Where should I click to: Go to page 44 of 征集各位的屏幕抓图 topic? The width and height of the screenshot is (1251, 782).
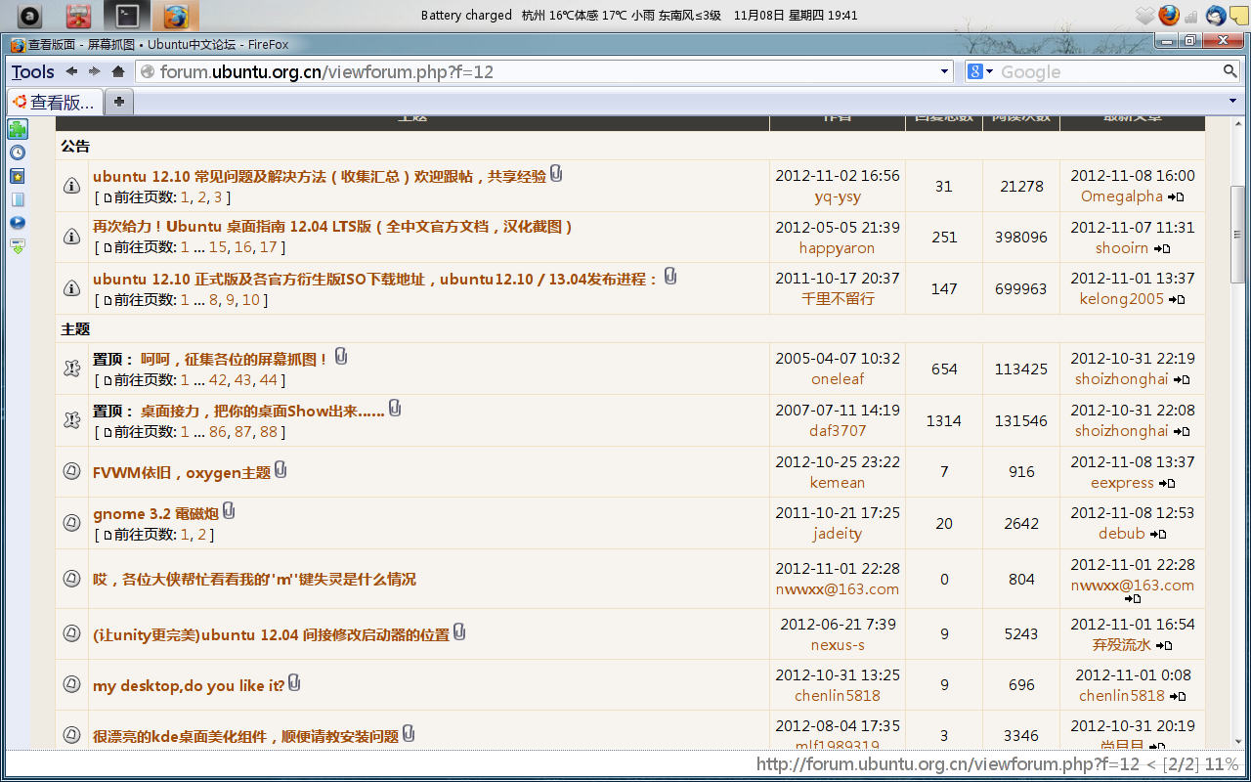pyautogui.click(x=269, y=380)
